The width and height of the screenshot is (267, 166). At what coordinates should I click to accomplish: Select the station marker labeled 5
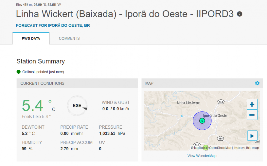202,121
